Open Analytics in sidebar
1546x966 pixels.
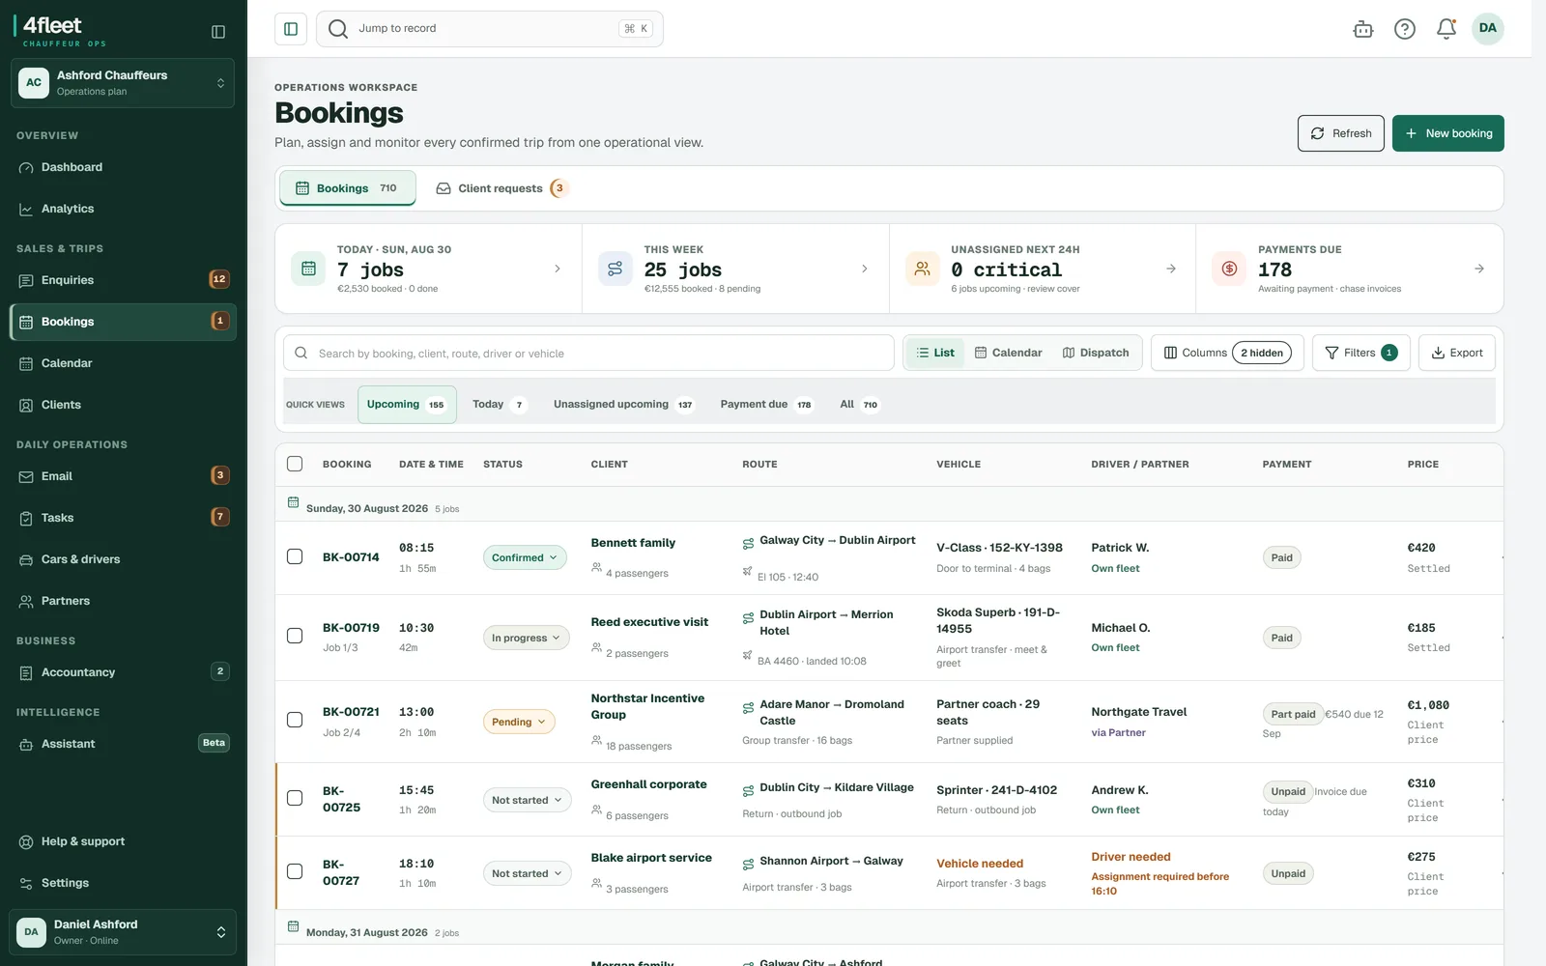tap(123, 209)
